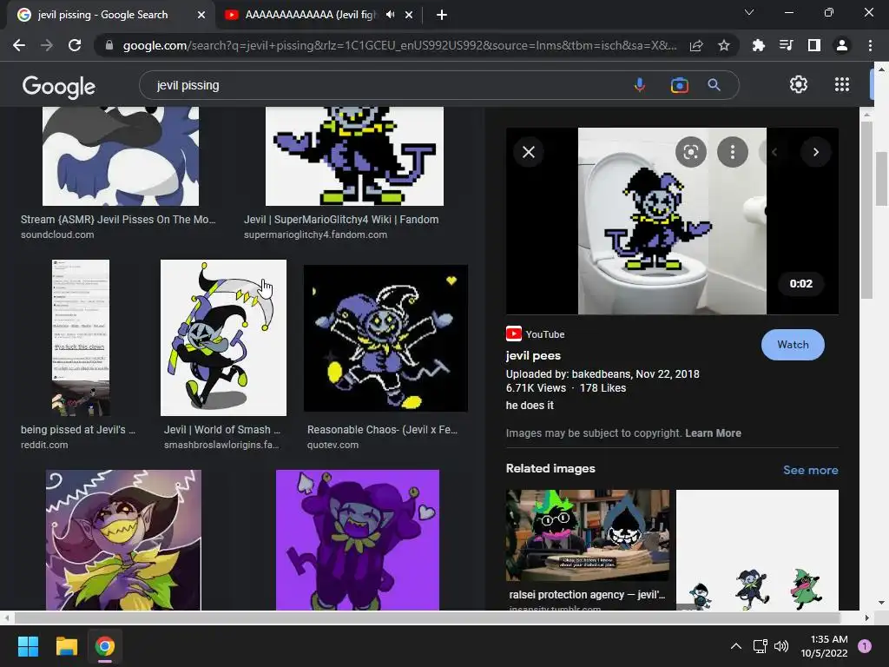The image size is (889, 667).
Task: Open the Reasonable Chaos quotev image
Action: point(385,338)
